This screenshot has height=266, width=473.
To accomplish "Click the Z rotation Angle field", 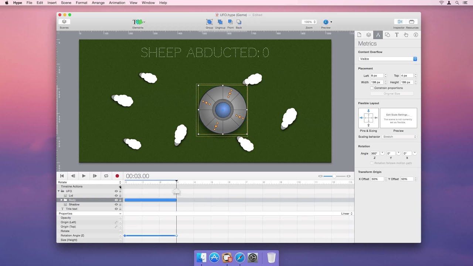I will [x=374, y=153].
